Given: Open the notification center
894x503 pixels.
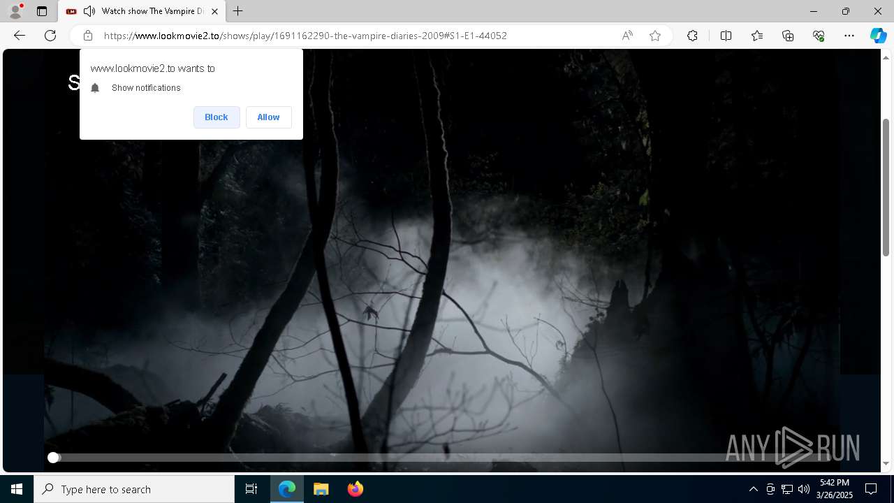Looking at the screenshot, I should tap(871, 489).
